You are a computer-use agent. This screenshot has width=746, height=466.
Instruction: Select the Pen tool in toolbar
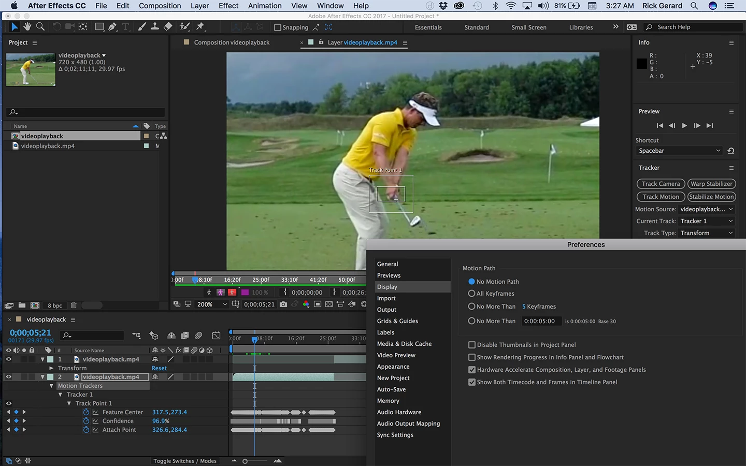[112, 27]
